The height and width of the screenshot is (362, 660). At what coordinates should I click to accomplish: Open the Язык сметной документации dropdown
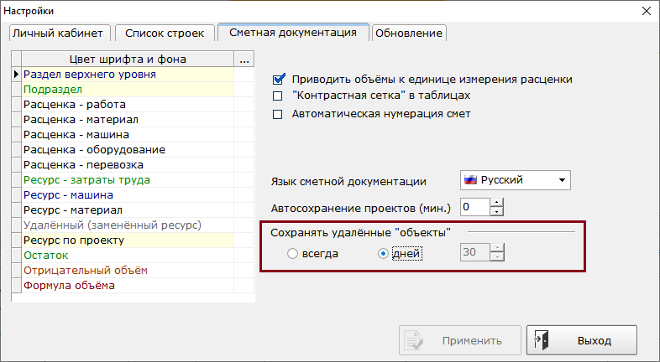coord(562,180)
